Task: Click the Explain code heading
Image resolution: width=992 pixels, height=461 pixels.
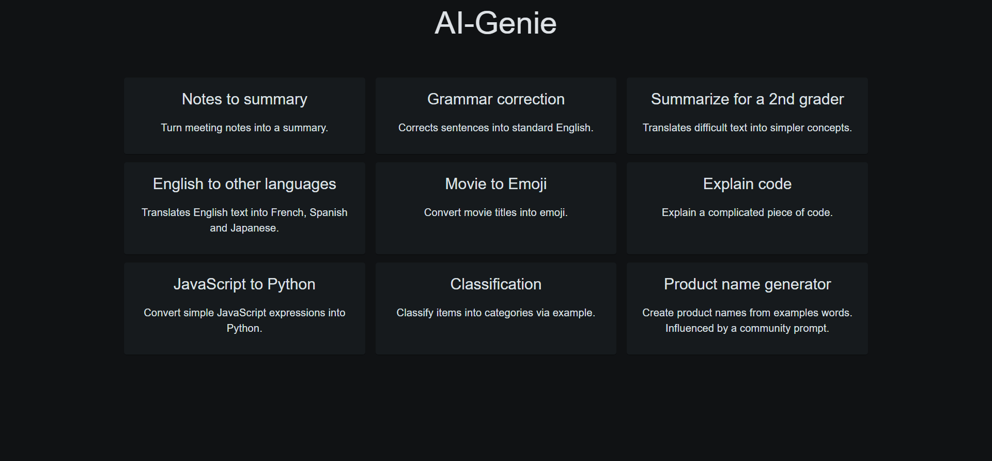Action: coord(747,184)
